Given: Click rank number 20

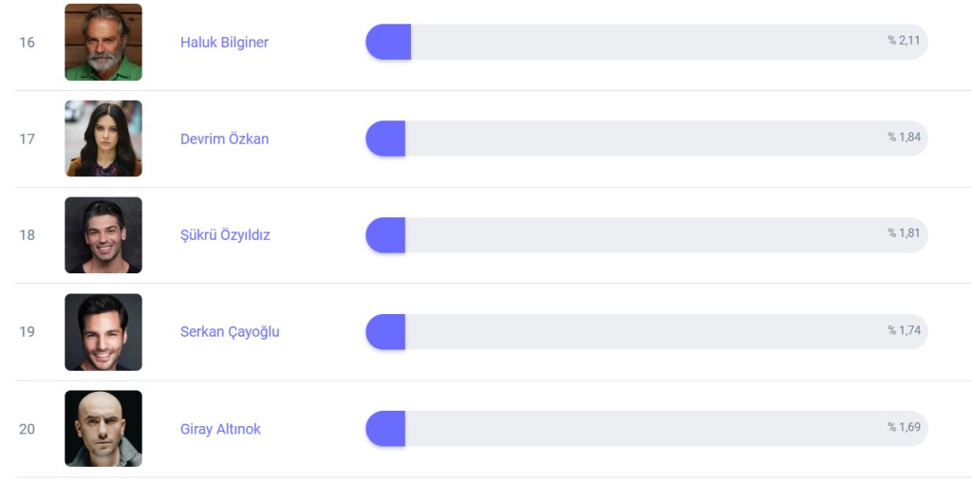Looking at the screenshot, I should 27,429.
